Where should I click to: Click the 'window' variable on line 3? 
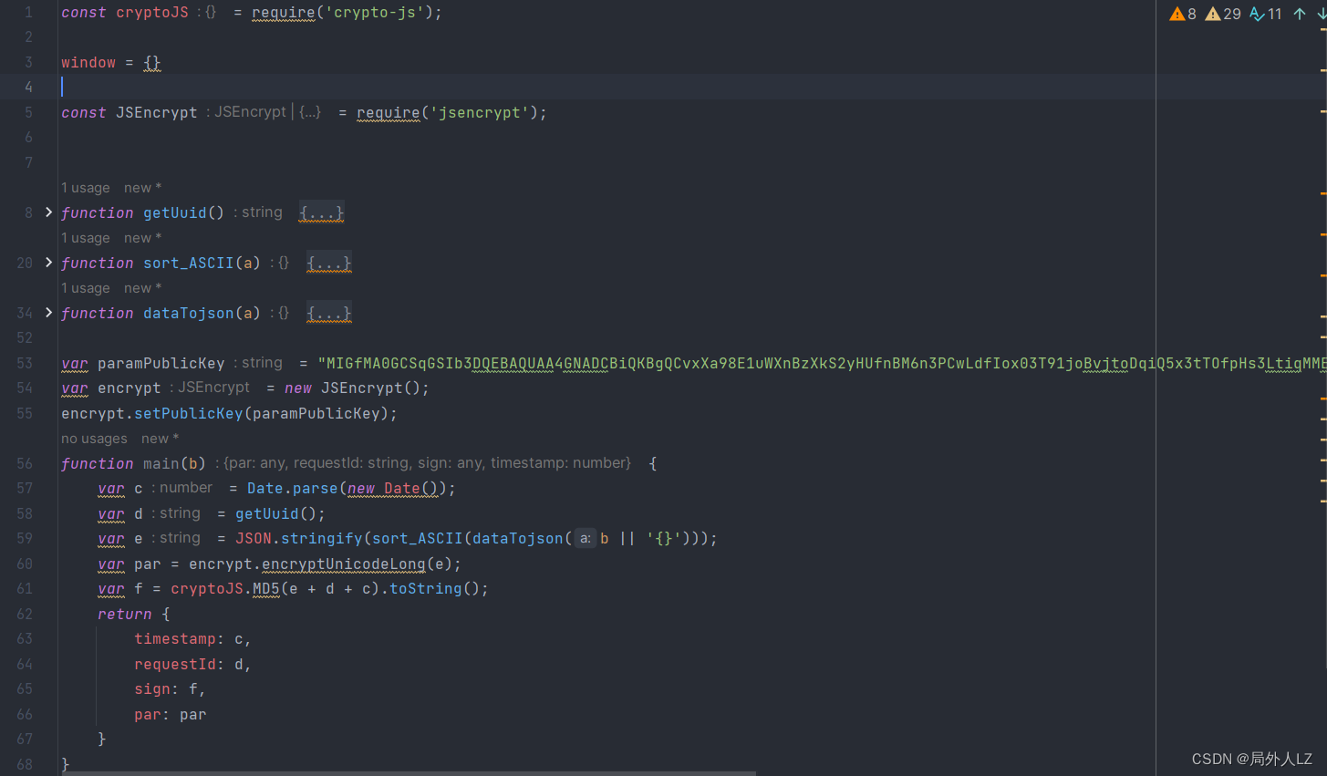coord(88,63)
